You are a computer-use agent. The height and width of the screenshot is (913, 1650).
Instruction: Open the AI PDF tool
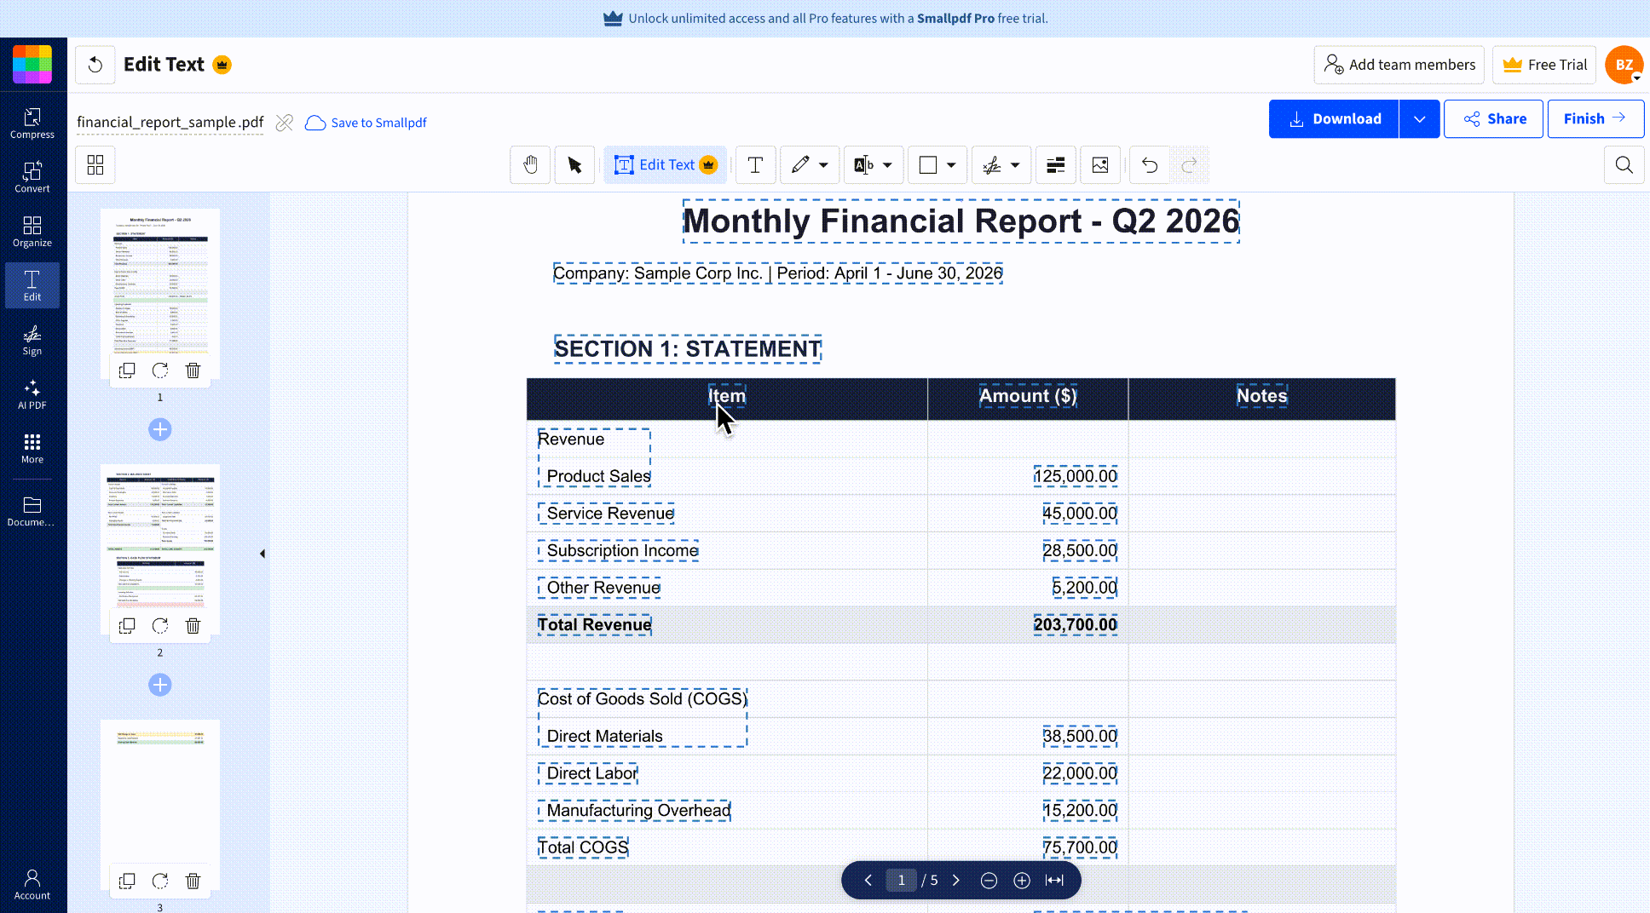click(32, 394)
